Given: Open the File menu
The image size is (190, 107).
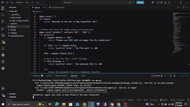Looking at the screenshot, I should tap(7, 2).
